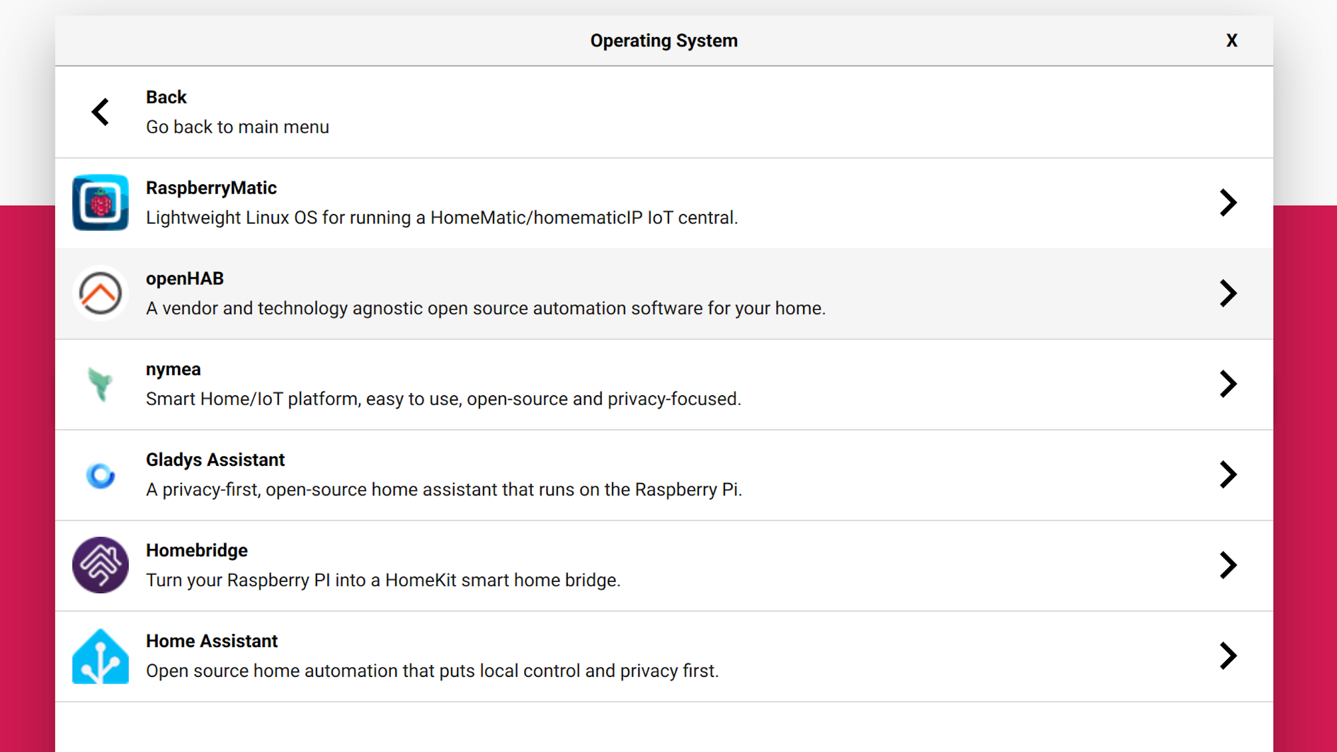Image resolution: width=1337 pixels, height=752 pixels.
Task: Select the 'openHAB' title text
Action: tap(185, 279)
